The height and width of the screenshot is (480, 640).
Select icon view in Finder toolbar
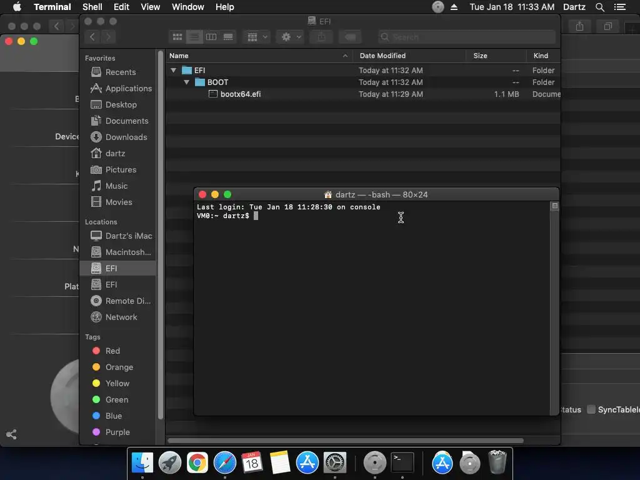tap(177, 37)
